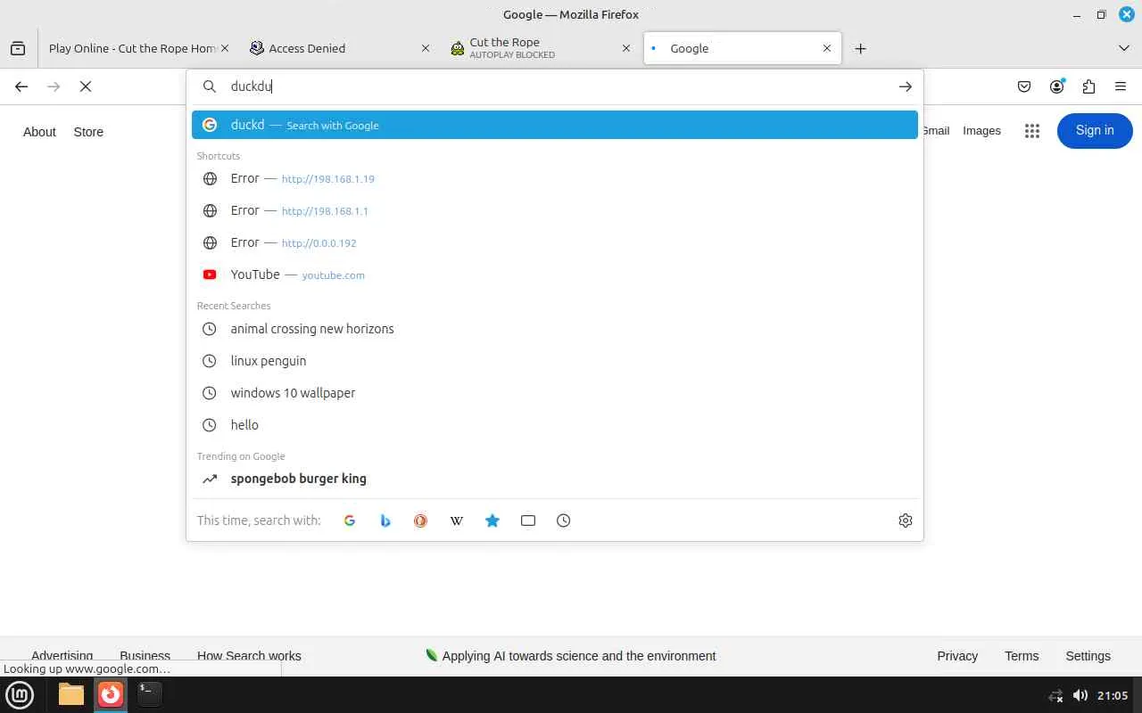The width and height of the screenshot is (1142, 713).
Task: Open 'Applying AI towards science' link
Action: [571, 656]
